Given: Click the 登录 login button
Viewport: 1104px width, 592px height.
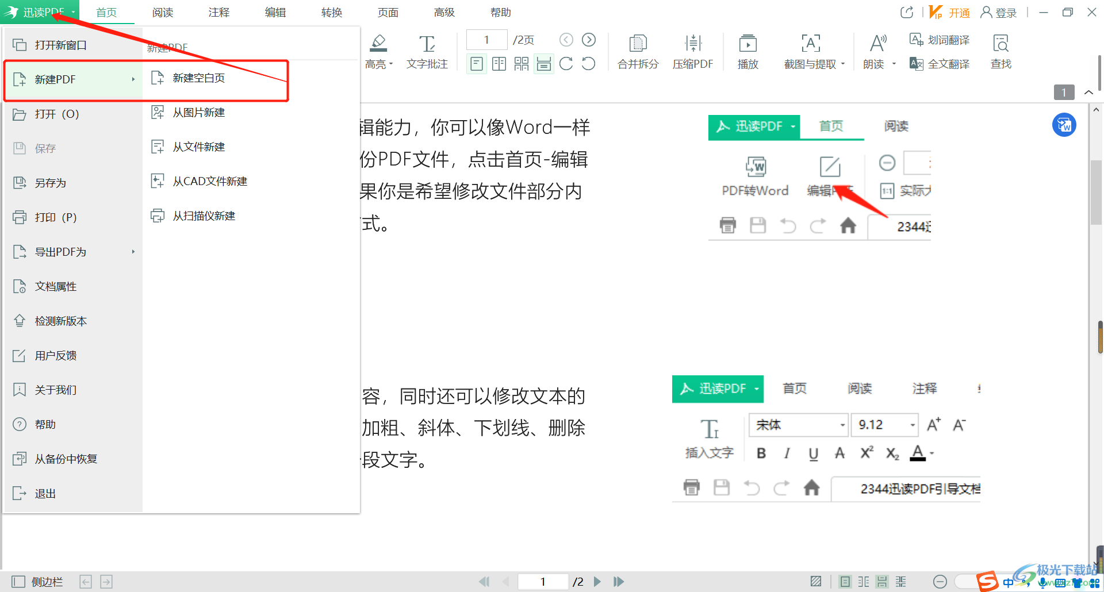Looking at the screenshot, I should 999,12.
